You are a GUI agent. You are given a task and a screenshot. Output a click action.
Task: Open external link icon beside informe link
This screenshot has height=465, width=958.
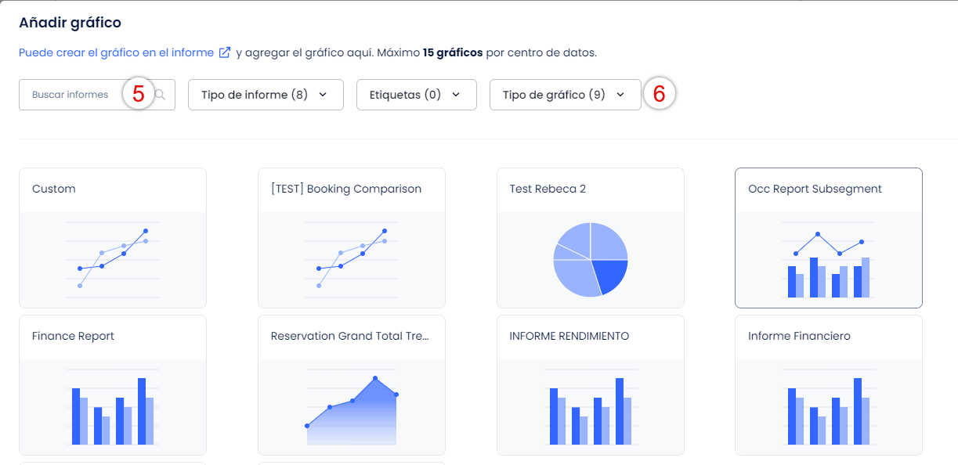pyautogui.click(x=225, y=53)
